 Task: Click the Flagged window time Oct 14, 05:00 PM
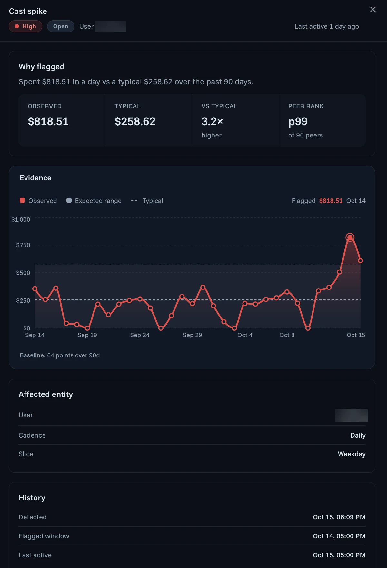coord(339,536)
